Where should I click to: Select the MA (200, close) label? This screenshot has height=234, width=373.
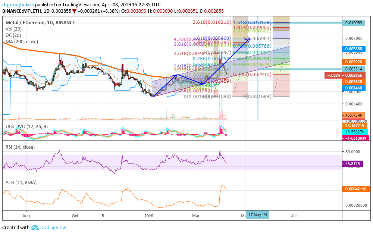(22, 42)
